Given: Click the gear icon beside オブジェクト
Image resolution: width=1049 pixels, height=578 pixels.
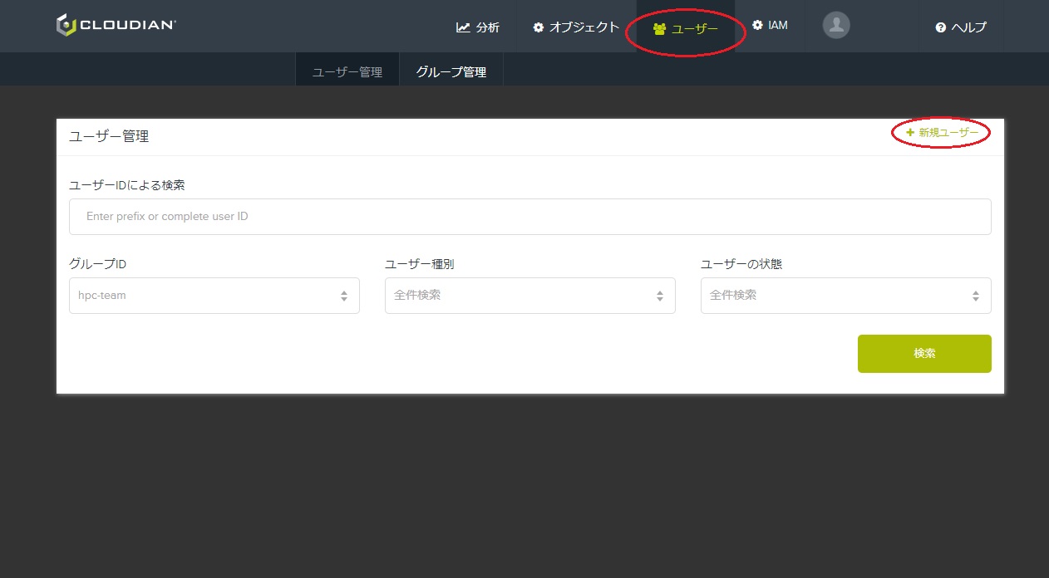Looking at the screenshot, I should [x=539, y=27].
